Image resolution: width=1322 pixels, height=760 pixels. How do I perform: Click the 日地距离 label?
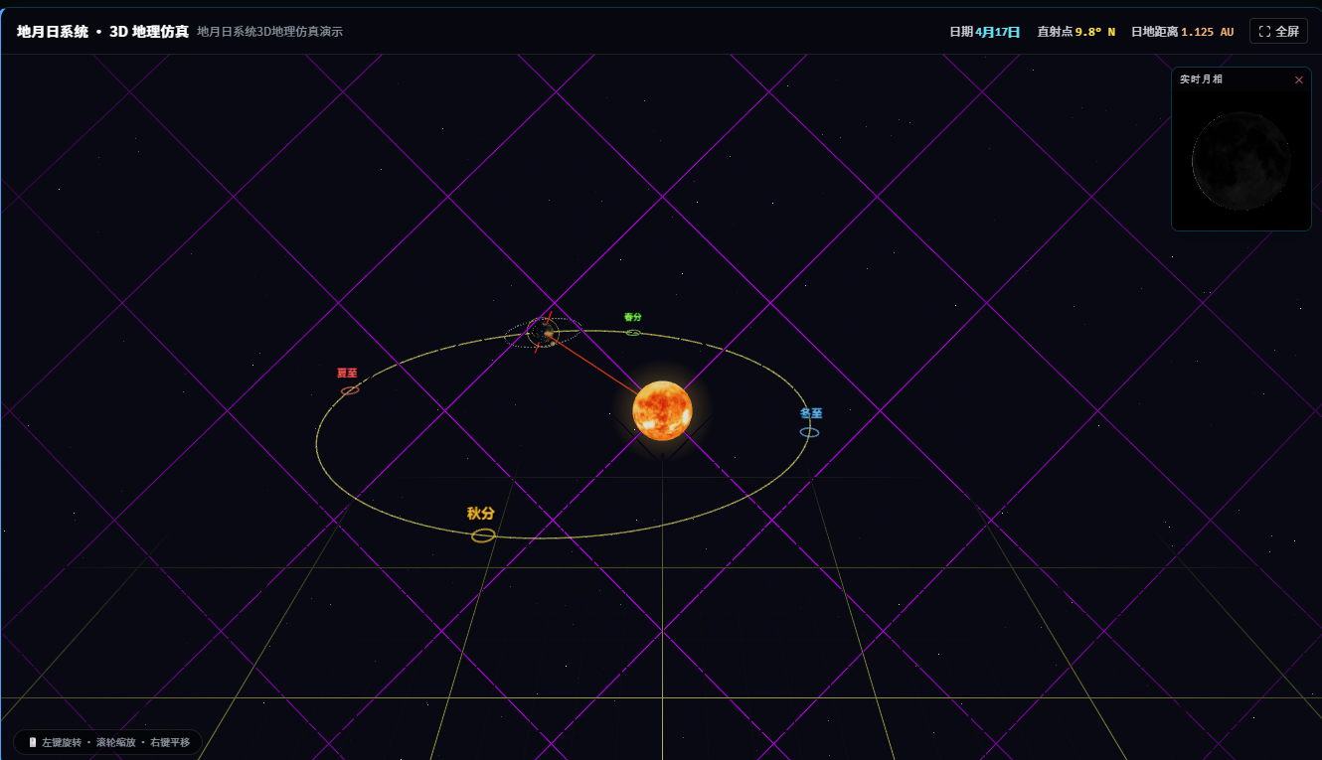pyautogui.click(x=1155, y=32)
